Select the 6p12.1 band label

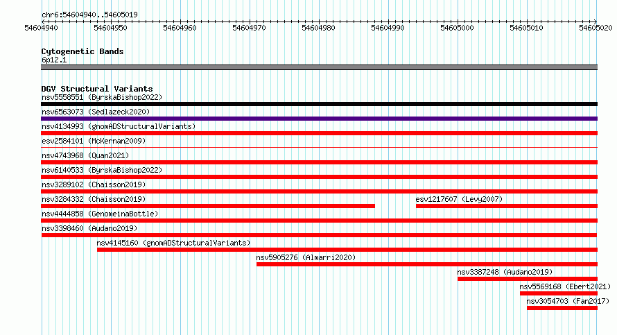click(54, 60)
